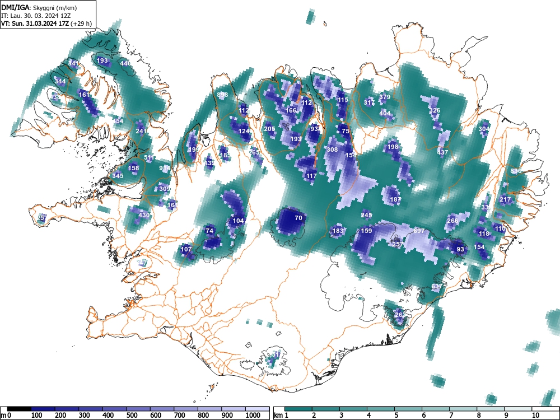The height and width of the screenshot is (420, 560).
Task: Click the 124 visibility value
Action: tap(244, 131)
